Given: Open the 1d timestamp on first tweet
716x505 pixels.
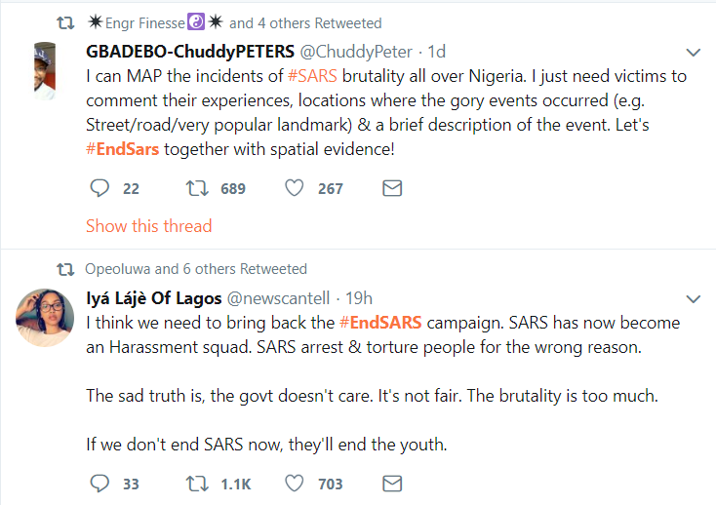Looking at the screenshot, I should 435,51.
